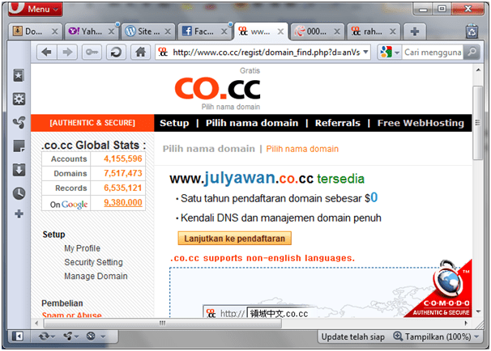Open Bookmarks star panel in sidebar
Viewport: 491px width, 351px height.
click(19, 75)
